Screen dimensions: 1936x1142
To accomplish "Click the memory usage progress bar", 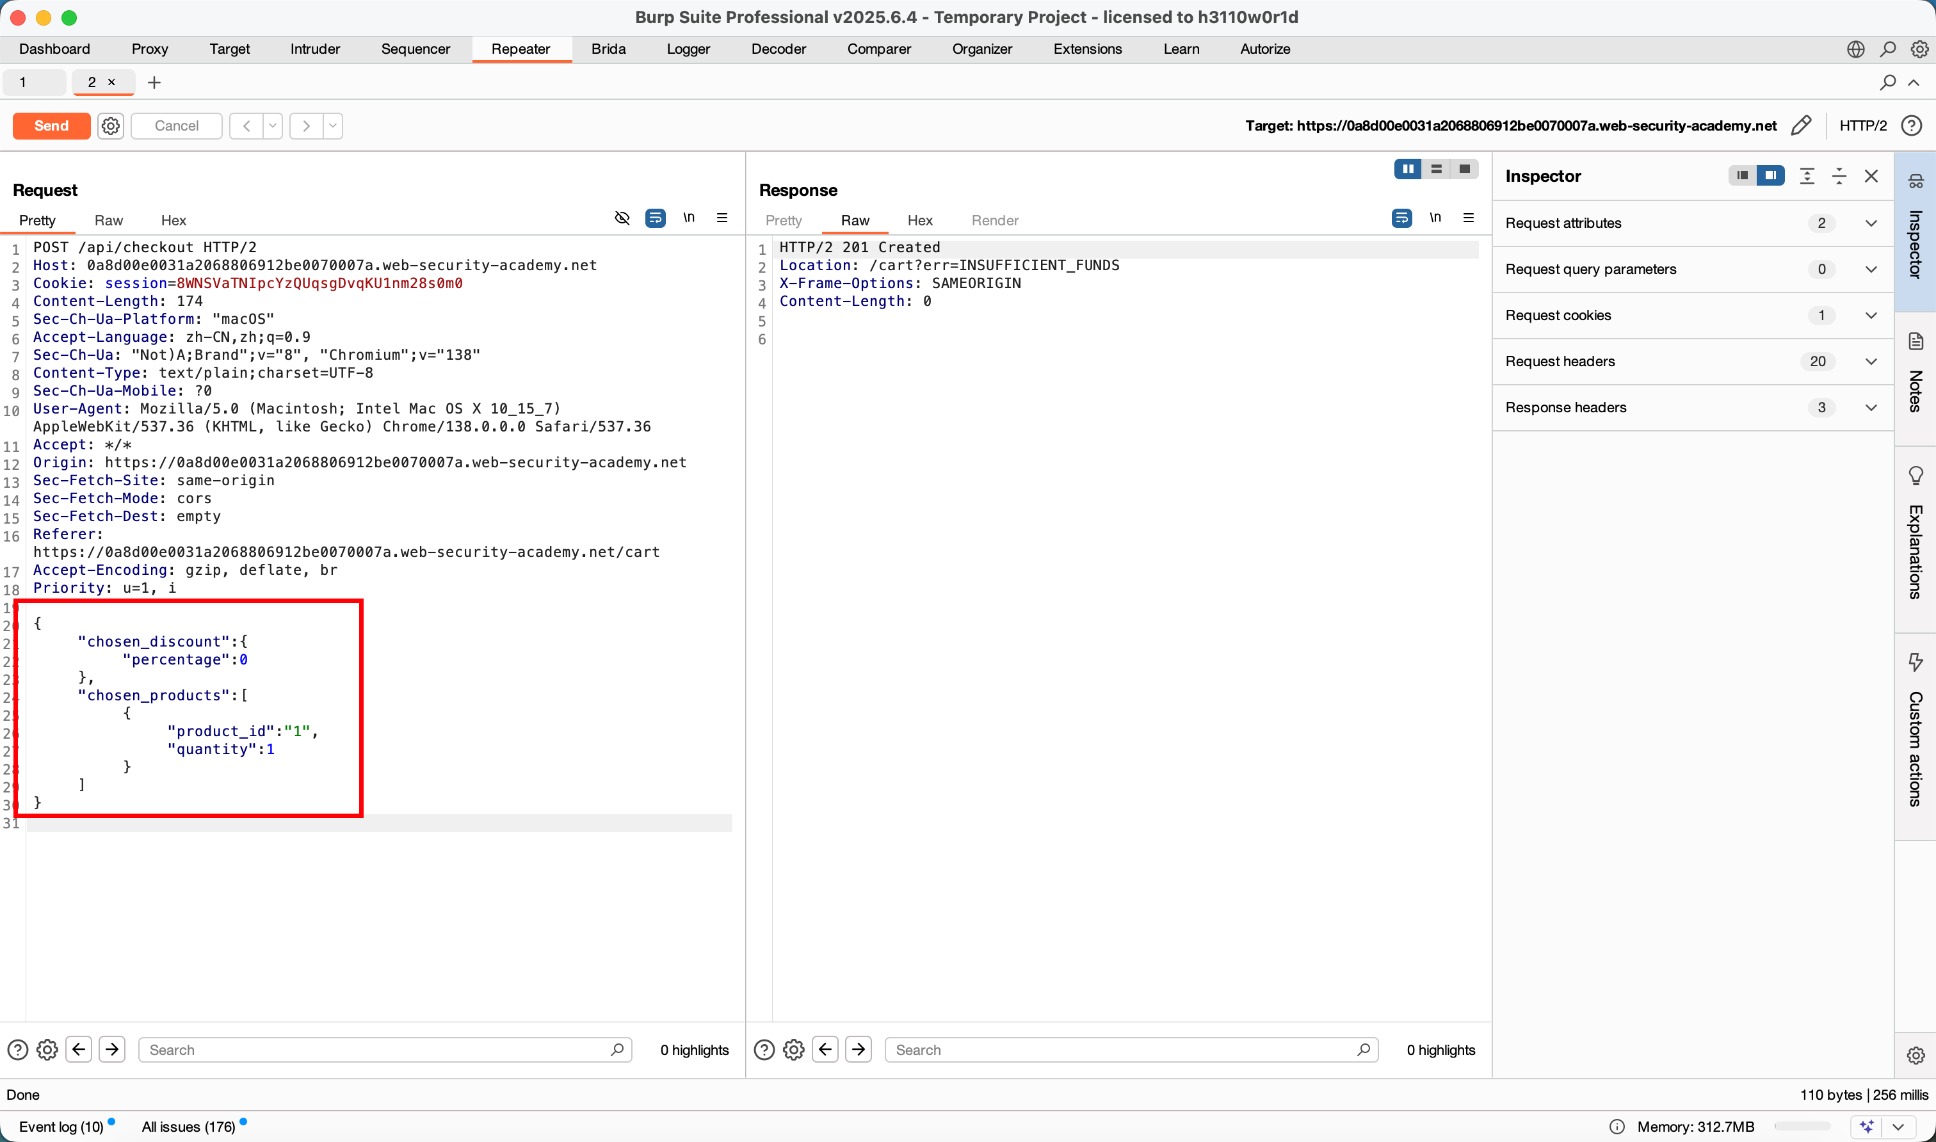I will click(x=1802, y=1127).
